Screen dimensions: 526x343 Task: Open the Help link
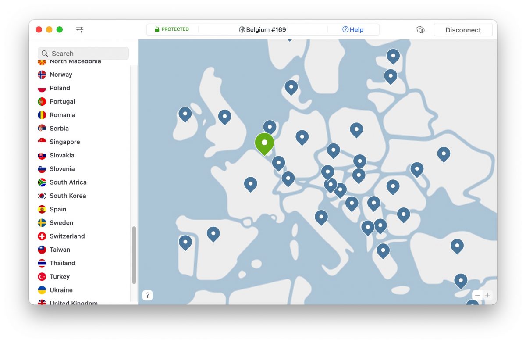click(353, 30)
